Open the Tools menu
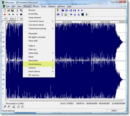 pyautogui.click(x=43, y=6)
